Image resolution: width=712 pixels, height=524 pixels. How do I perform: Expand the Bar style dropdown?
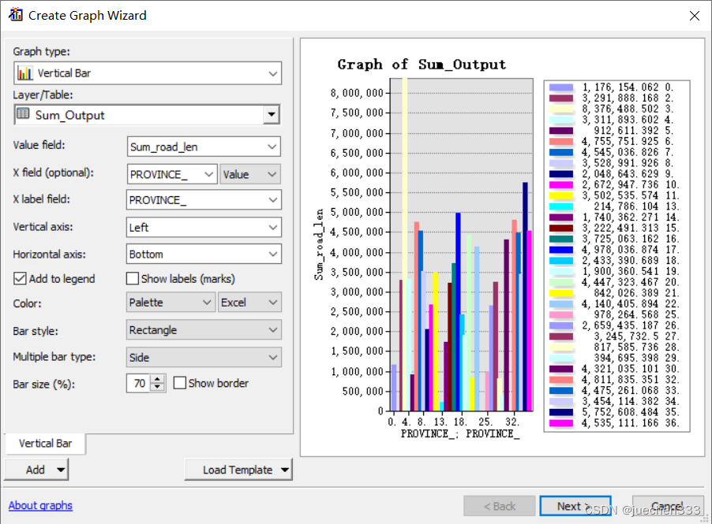click(204, 330)
